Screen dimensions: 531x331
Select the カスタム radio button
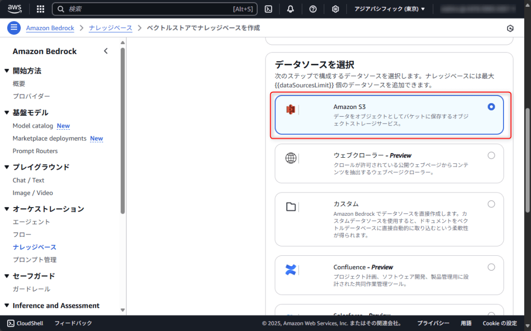[x=491, y=204]
